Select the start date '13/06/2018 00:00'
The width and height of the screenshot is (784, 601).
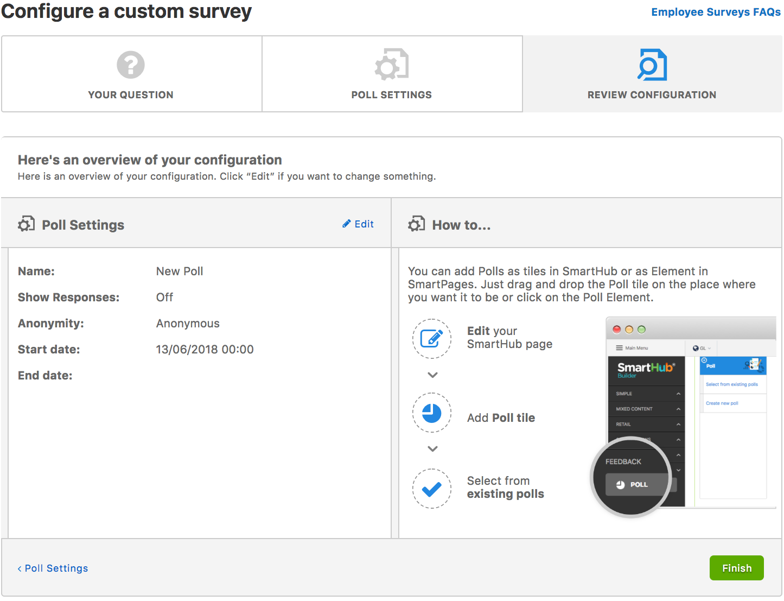[205, 349]
